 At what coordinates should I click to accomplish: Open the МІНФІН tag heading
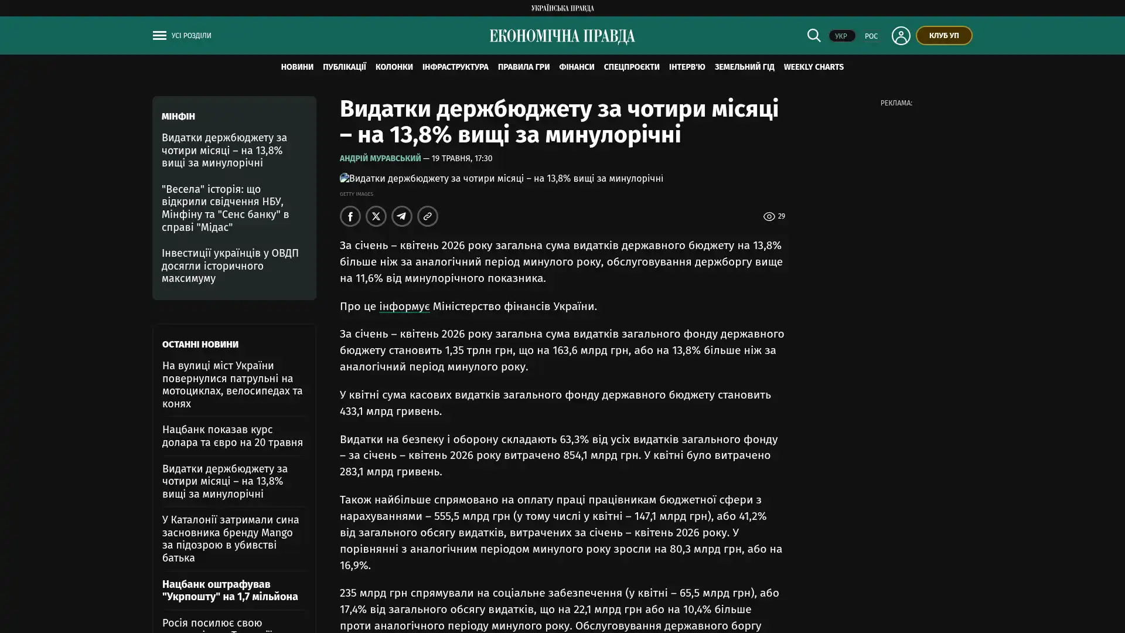[178, 117]
